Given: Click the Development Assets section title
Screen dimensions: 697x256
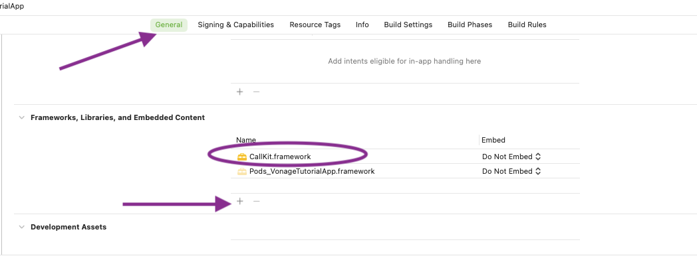Looking at the screenshot, I should [x=69, y=227].
